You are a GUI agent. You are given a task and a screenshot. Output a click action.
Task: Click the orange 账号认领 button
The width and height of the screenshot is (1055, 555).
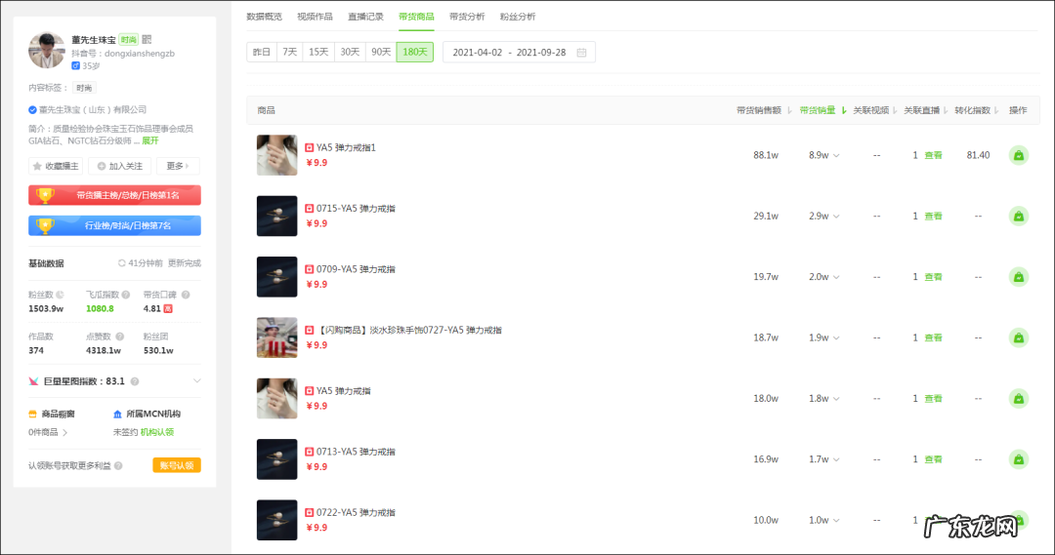177,465
